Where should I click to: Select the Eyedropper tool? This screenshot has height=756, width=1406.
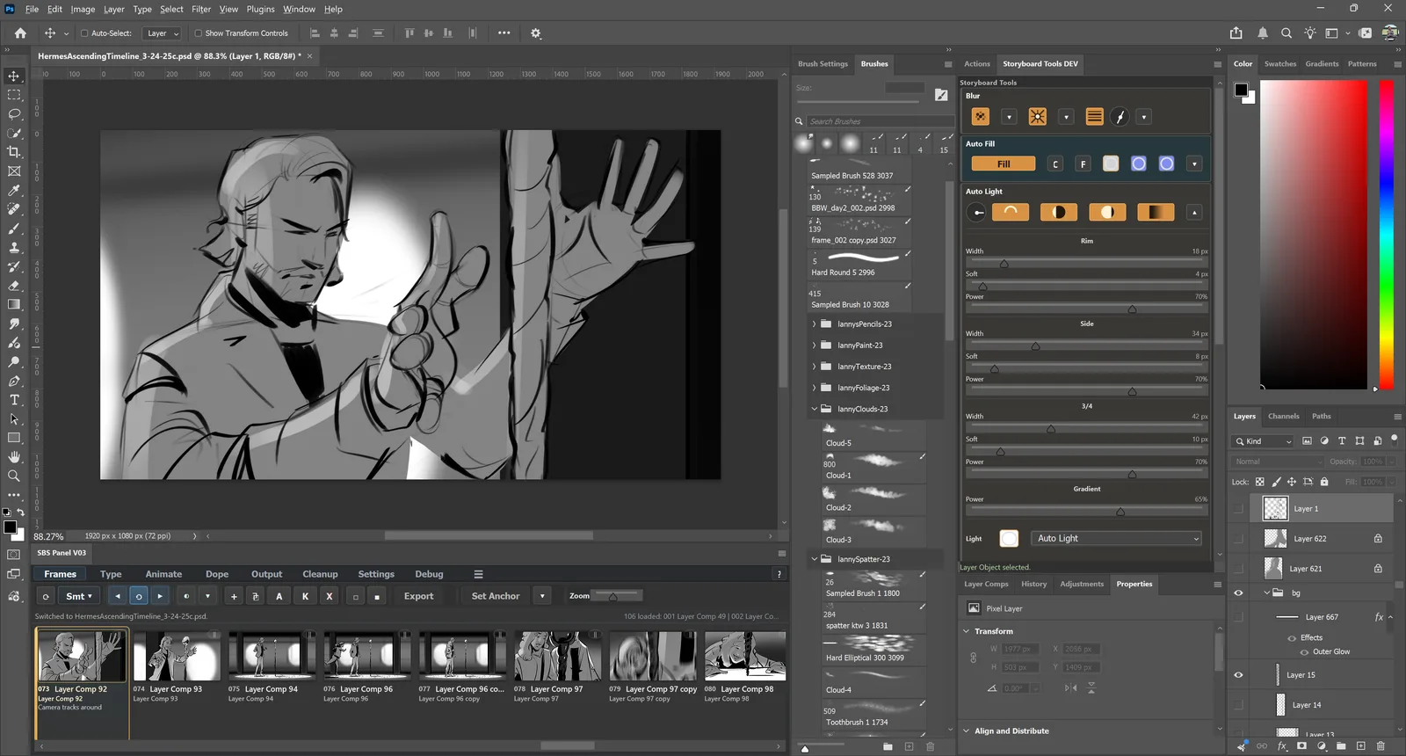[x=14, y=191]
